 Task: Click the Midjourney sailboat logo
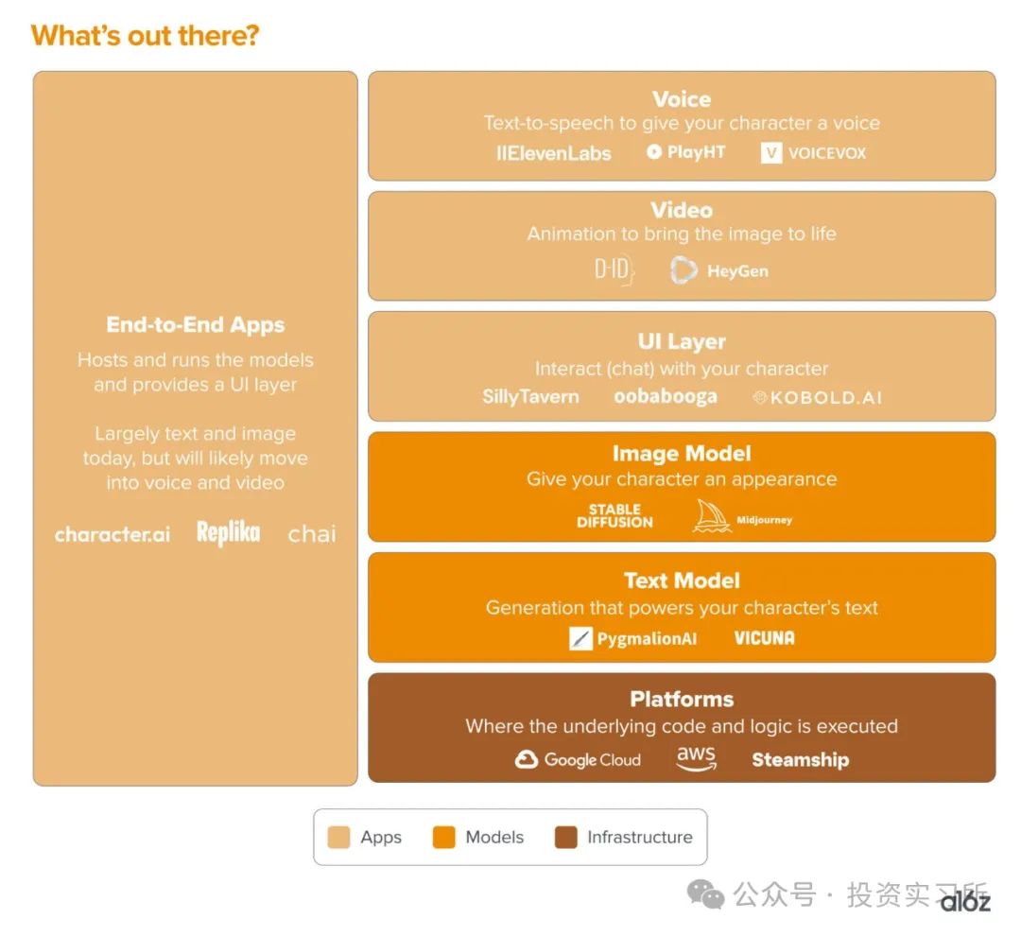(712, 516)
